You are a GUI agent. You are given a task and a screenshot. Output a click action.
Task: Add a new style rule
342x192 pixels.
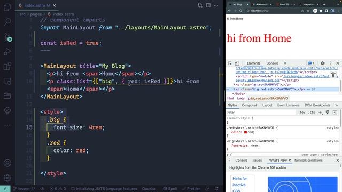320,113
